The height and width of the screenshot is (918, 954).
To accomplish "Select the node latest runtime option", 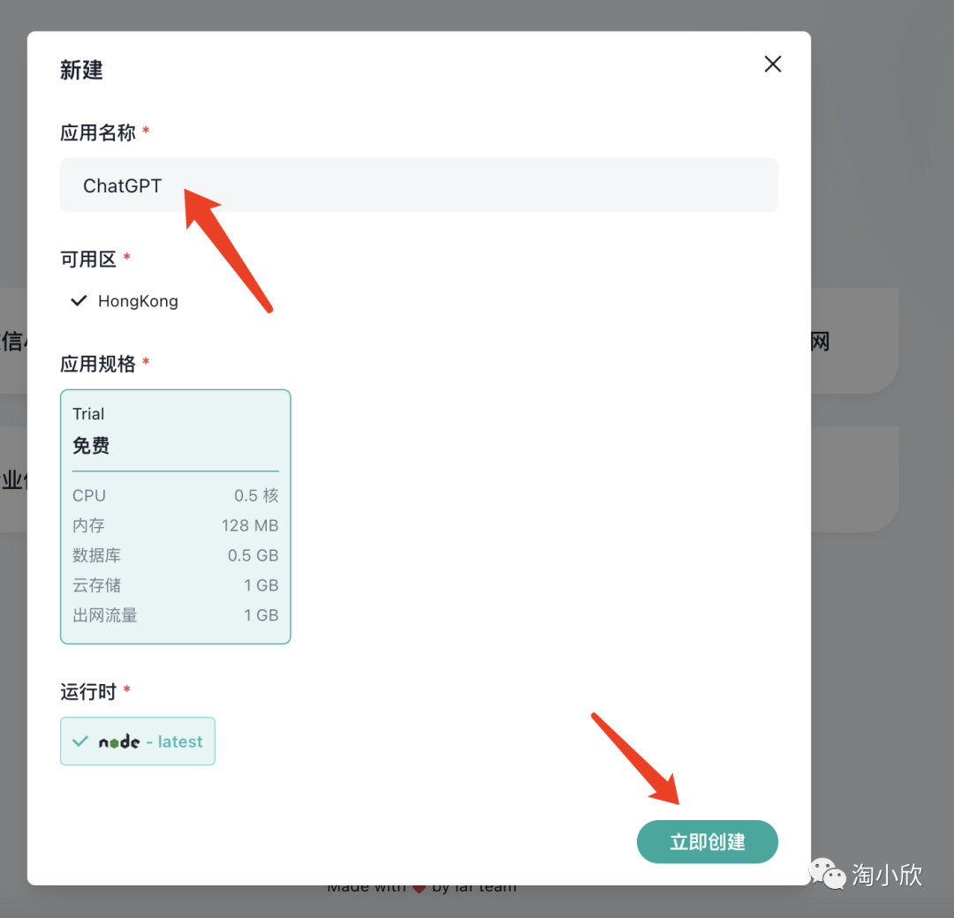I will click(138, 741).
